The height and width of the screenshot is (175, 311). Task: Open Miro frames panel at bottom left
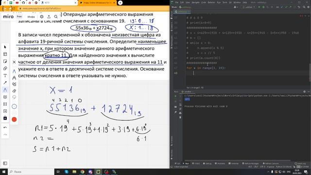point(5,163)
